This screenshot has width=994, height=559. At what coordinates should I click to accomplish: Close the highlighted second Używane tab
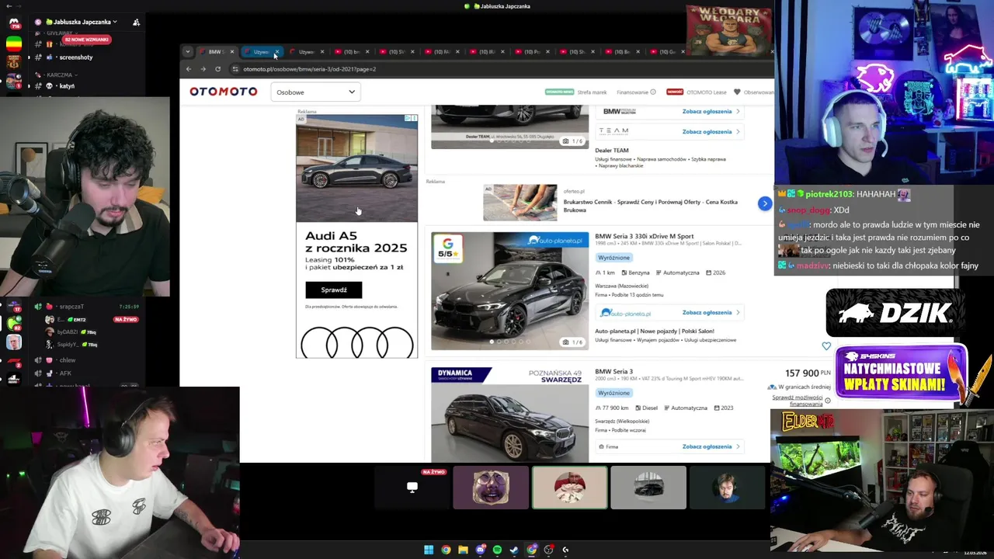point(276,52)
